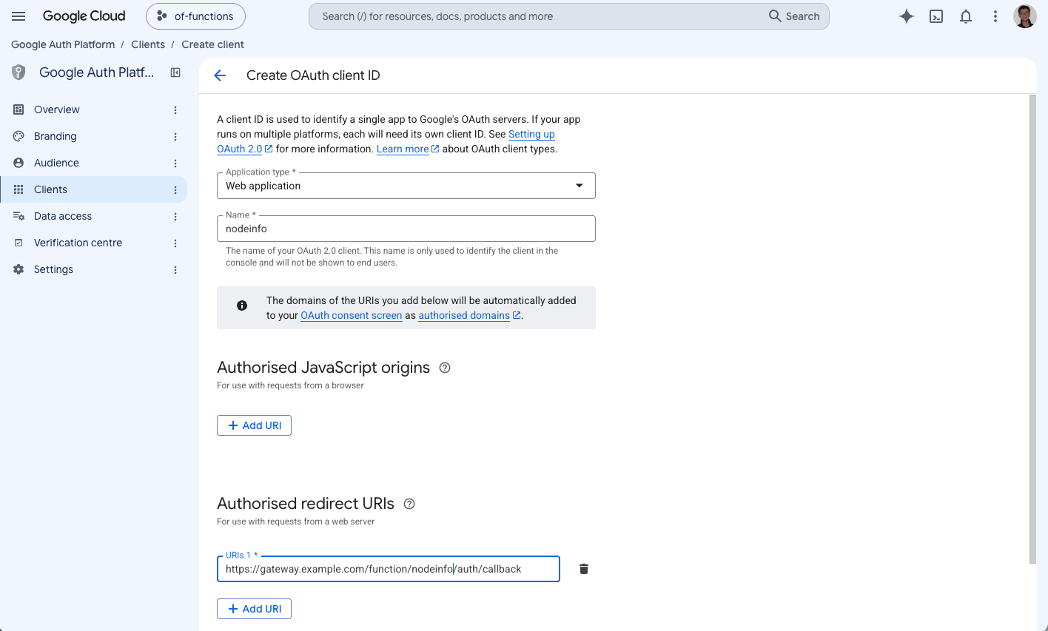Open the user account avatar

point(1025,16)
